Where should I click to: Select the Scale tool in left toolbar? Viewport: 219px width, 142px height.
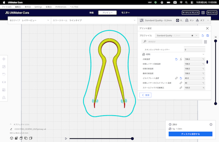pos(4,67)
